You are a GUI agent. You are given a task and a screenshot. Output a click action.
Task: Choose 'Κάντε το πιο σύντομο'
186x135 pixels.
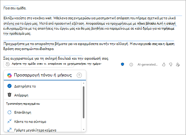tap(43, 121)
